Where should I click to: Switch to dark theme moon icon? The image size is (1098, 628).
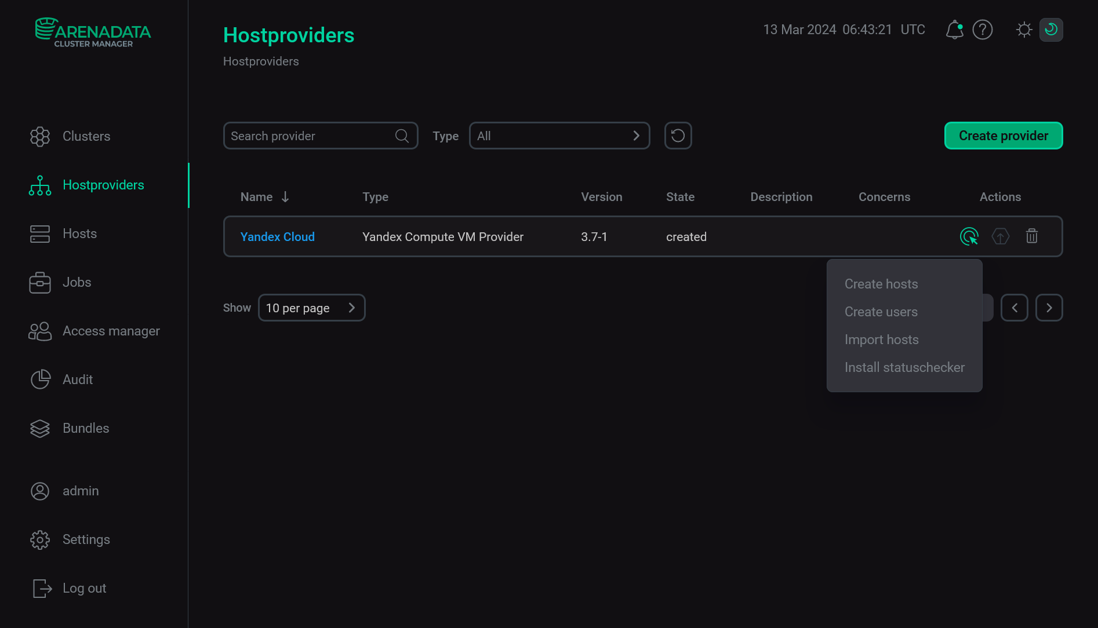coord(1051,30)
